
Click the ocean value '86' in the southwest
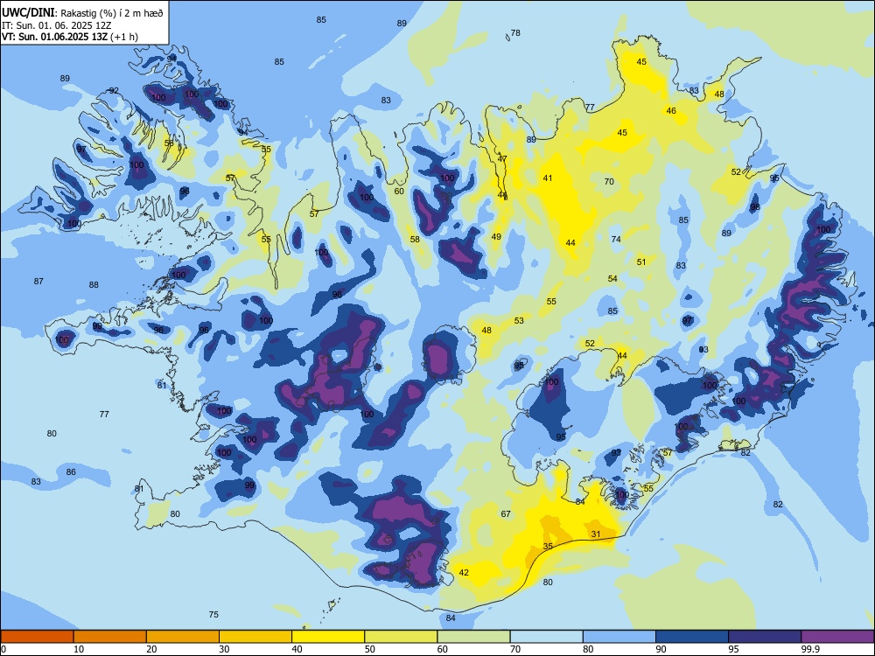[x=71, y=472]
